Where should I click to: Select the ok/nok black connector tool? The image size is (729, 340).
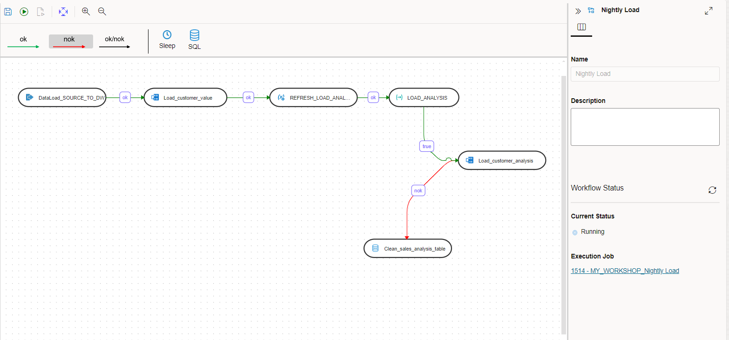[115, 42]
